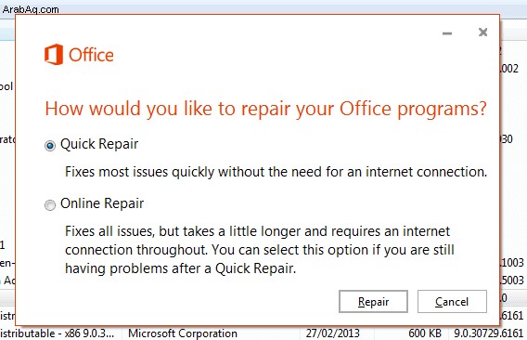Select the 'istributable - x86 9.0.3...' program entry
This screenshot has height=340, width=527.
[58, 333]
